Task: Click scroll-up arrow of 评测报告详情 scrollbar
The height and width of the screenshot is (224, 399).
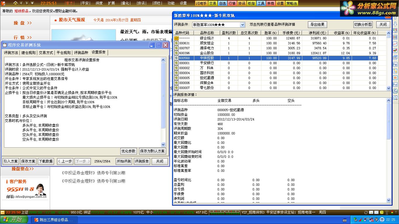Action: 388,100
